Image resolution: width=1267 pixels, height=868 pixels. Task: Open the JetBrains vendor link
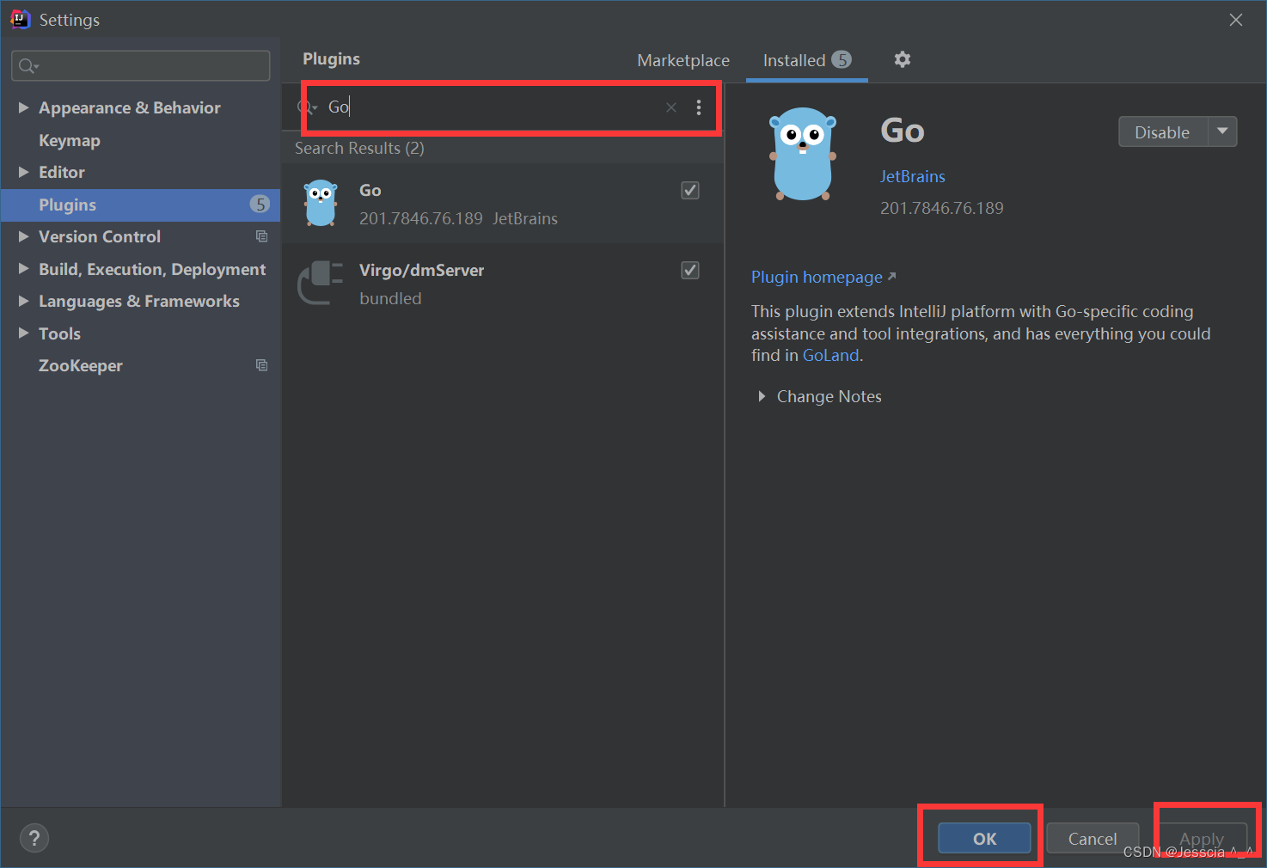[x=912, y=176]
